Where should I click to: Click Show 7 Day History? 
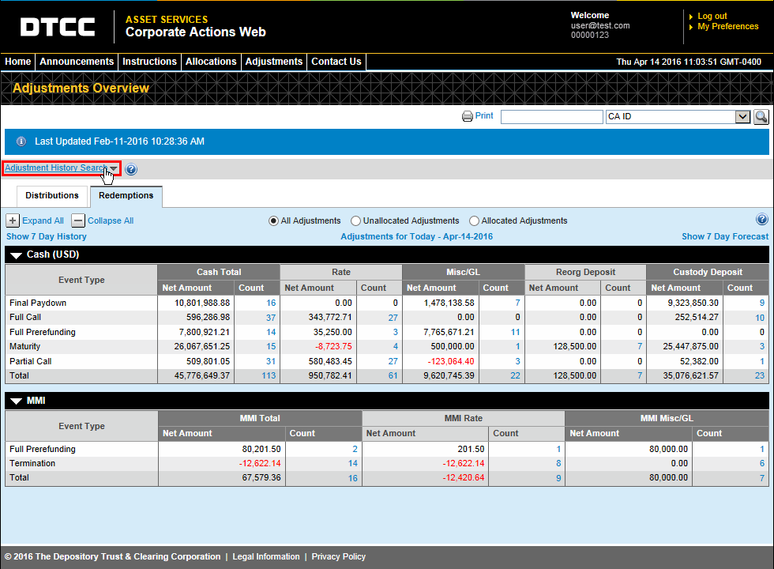tap(47, 236)
